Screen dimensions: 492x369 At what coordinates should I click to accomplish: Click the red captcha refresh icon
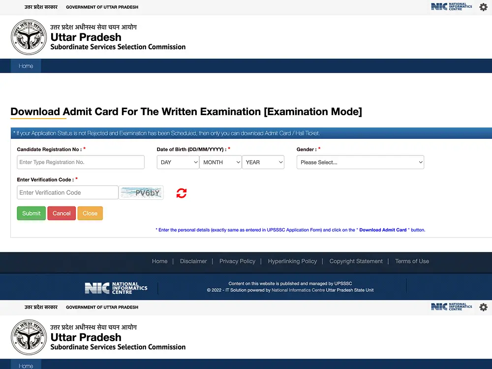tap(182, 193)
